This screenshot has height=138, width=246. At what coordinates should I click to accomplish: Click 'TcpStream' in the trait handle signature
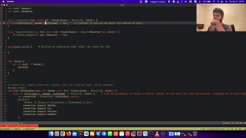tap(51, 23)
